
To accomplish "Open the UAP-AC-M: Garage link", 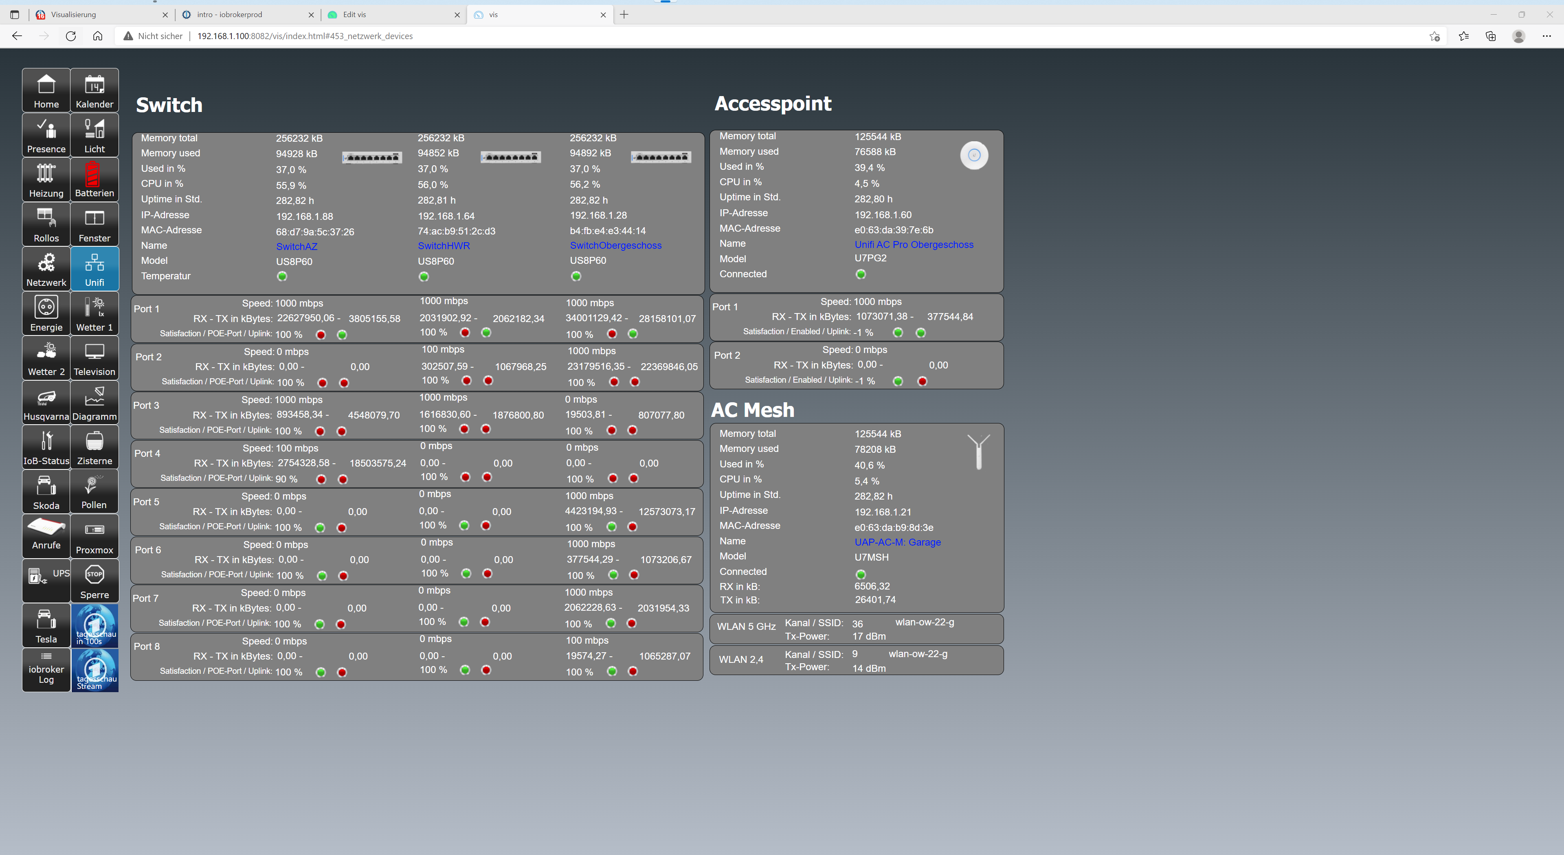I will [x=897, y=542].
